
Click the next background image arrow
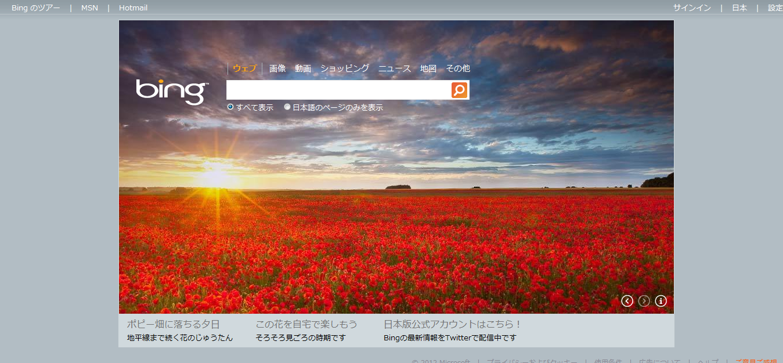tap(644, 301)
